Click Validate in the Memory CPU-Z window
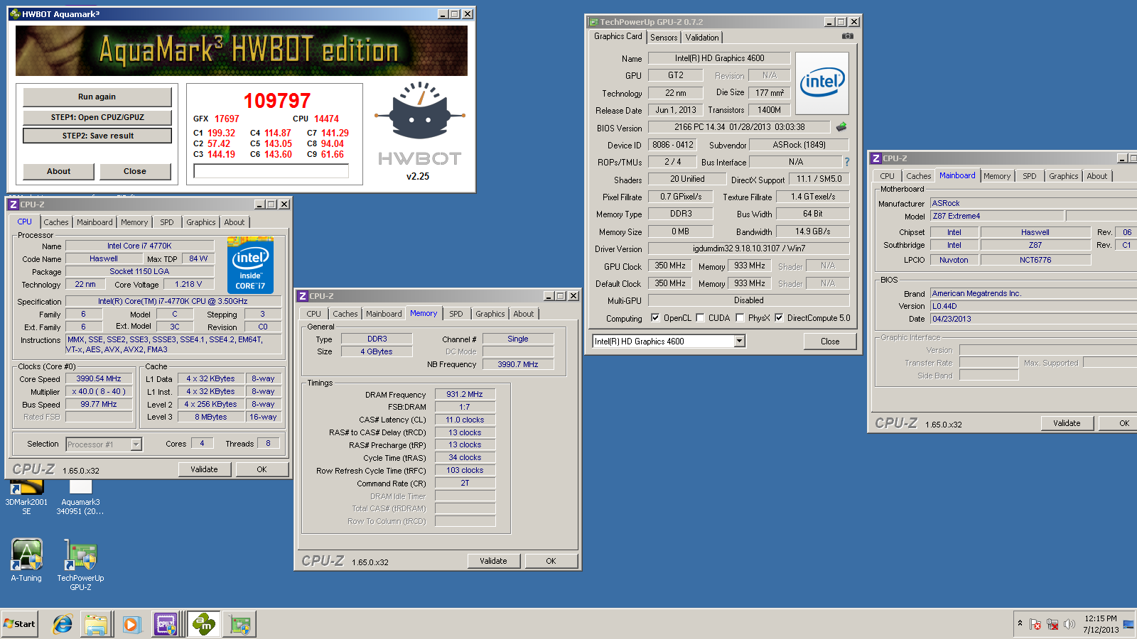1137x639 pixels. click(493, 561)
